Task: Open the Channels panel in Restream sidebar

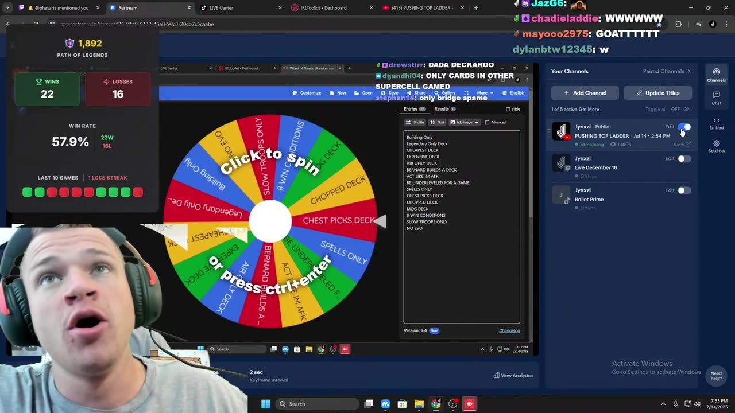Action: point(716,75)
